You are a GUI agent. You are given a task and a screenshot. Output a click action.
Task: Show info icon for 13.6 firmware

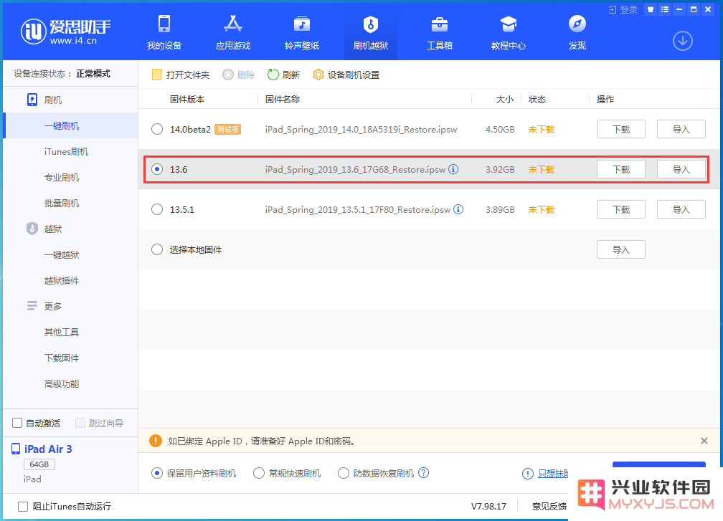[x=453, y=169]
